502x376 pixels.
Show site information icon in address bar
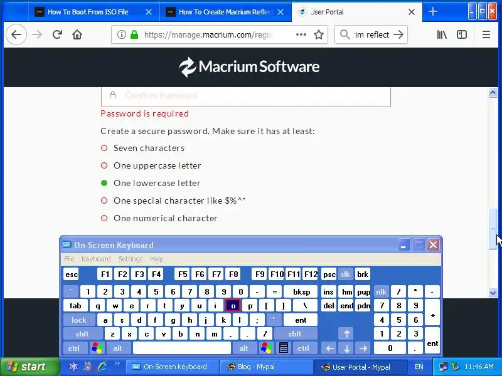(121, 34)
